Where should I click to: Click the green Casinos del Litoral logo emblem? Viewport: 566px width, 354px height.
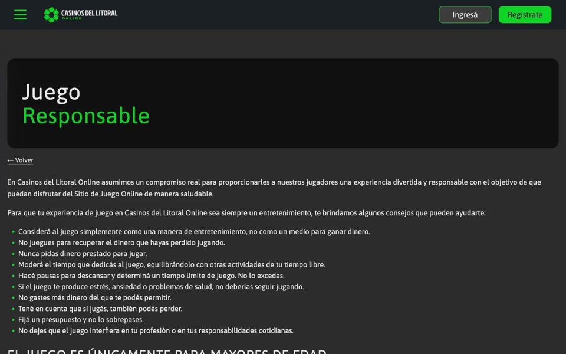pos(51,15)
